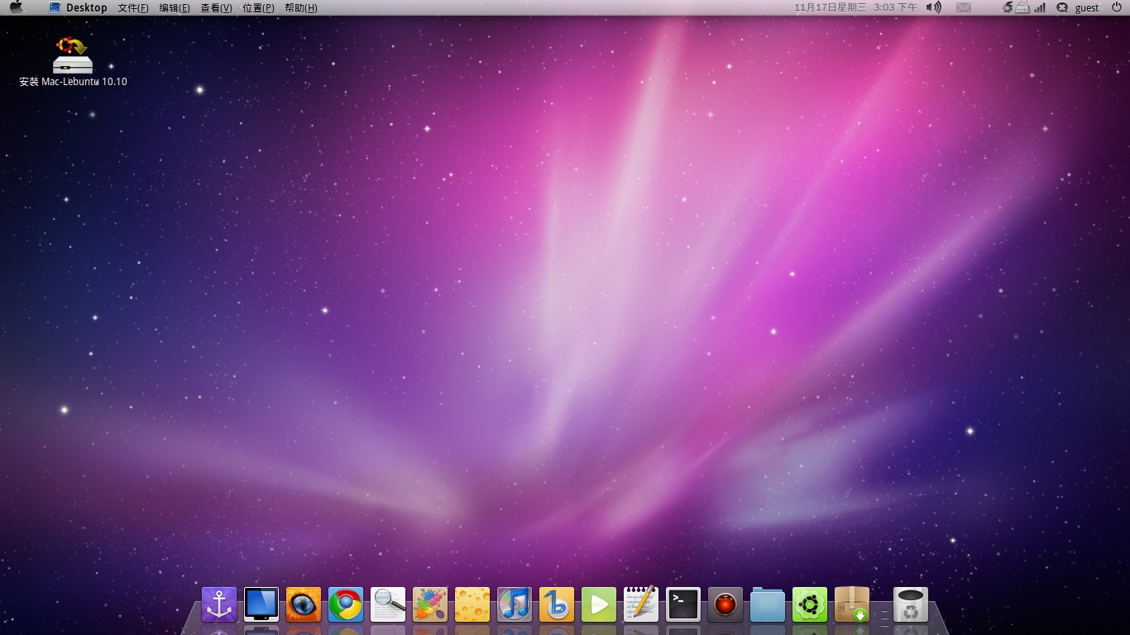Click the Desktop application menu title
The height and width of the screenshot is (635, 1130).
[x=86, y=7]
